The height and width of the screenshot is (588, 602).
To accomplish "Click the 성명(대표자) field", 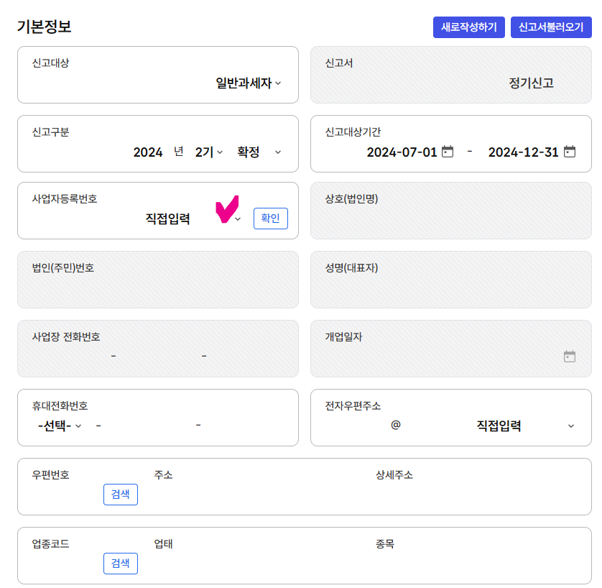I will coord(450,280).
